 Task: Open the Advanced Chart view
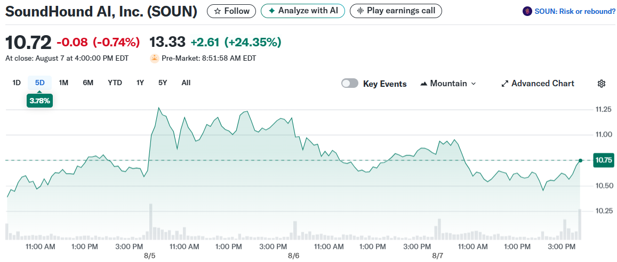coord(538,84)
